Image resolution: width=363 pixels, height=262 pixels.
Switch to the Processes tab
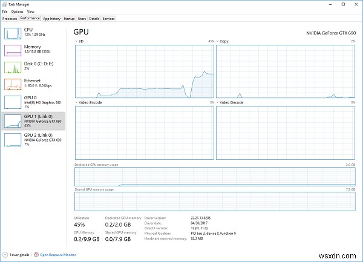(x=10, y=19)
